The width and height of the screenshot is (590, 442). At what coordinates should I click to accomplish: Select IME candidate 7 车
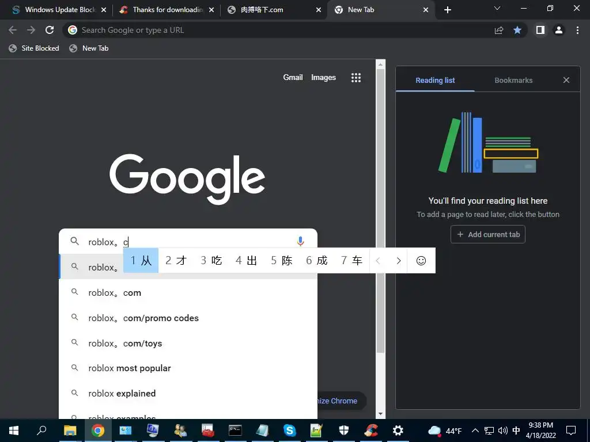tap(351, 261)
